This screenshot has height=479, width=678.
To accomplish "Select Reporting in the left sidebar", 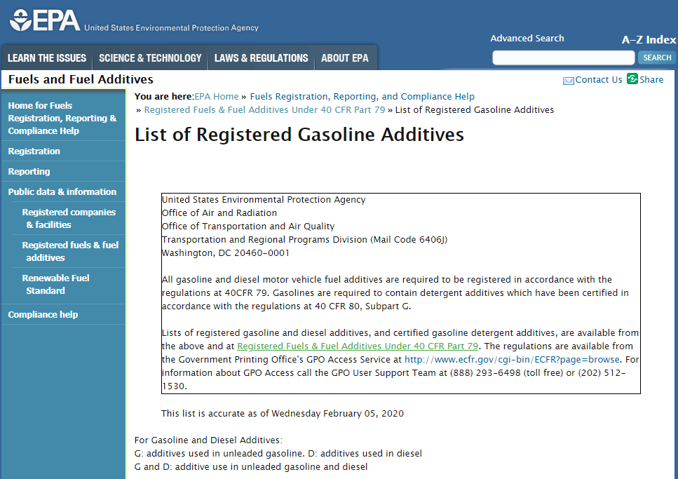I will point(29,172).
